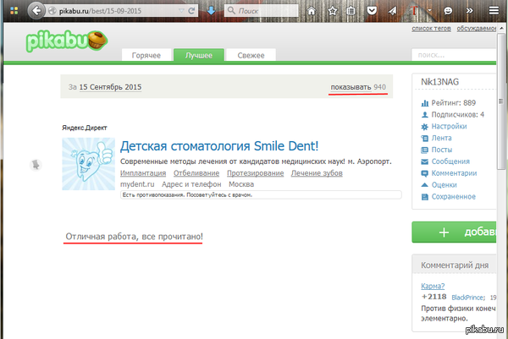Image resolution: width=508 pixels, height=339 pixels.
Task: Open the 15 Сентябрь 2015 date picker
Action: coord(110,88)
